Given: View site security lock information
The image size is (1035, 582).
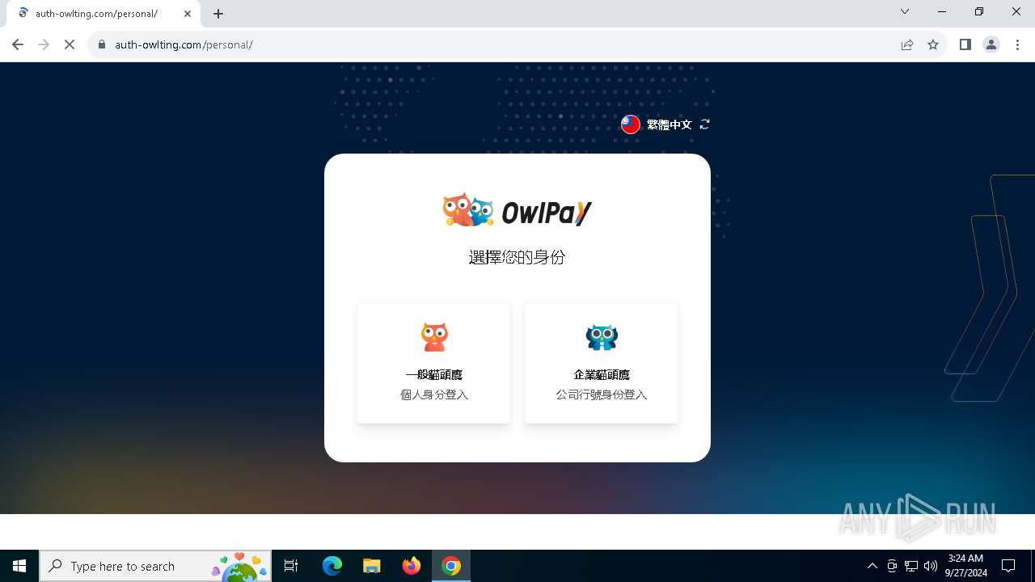Looking at the screenshot, I should point(102,44).
